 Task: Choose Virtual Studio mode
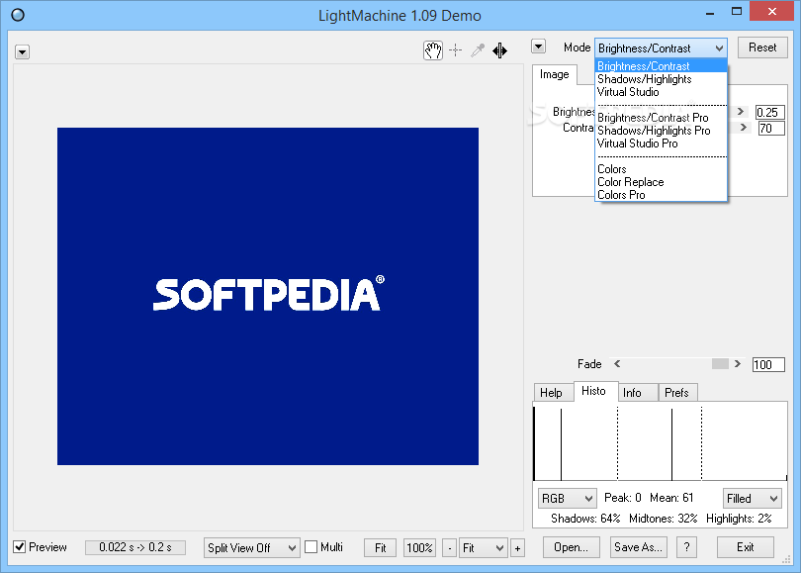(661, 91)
